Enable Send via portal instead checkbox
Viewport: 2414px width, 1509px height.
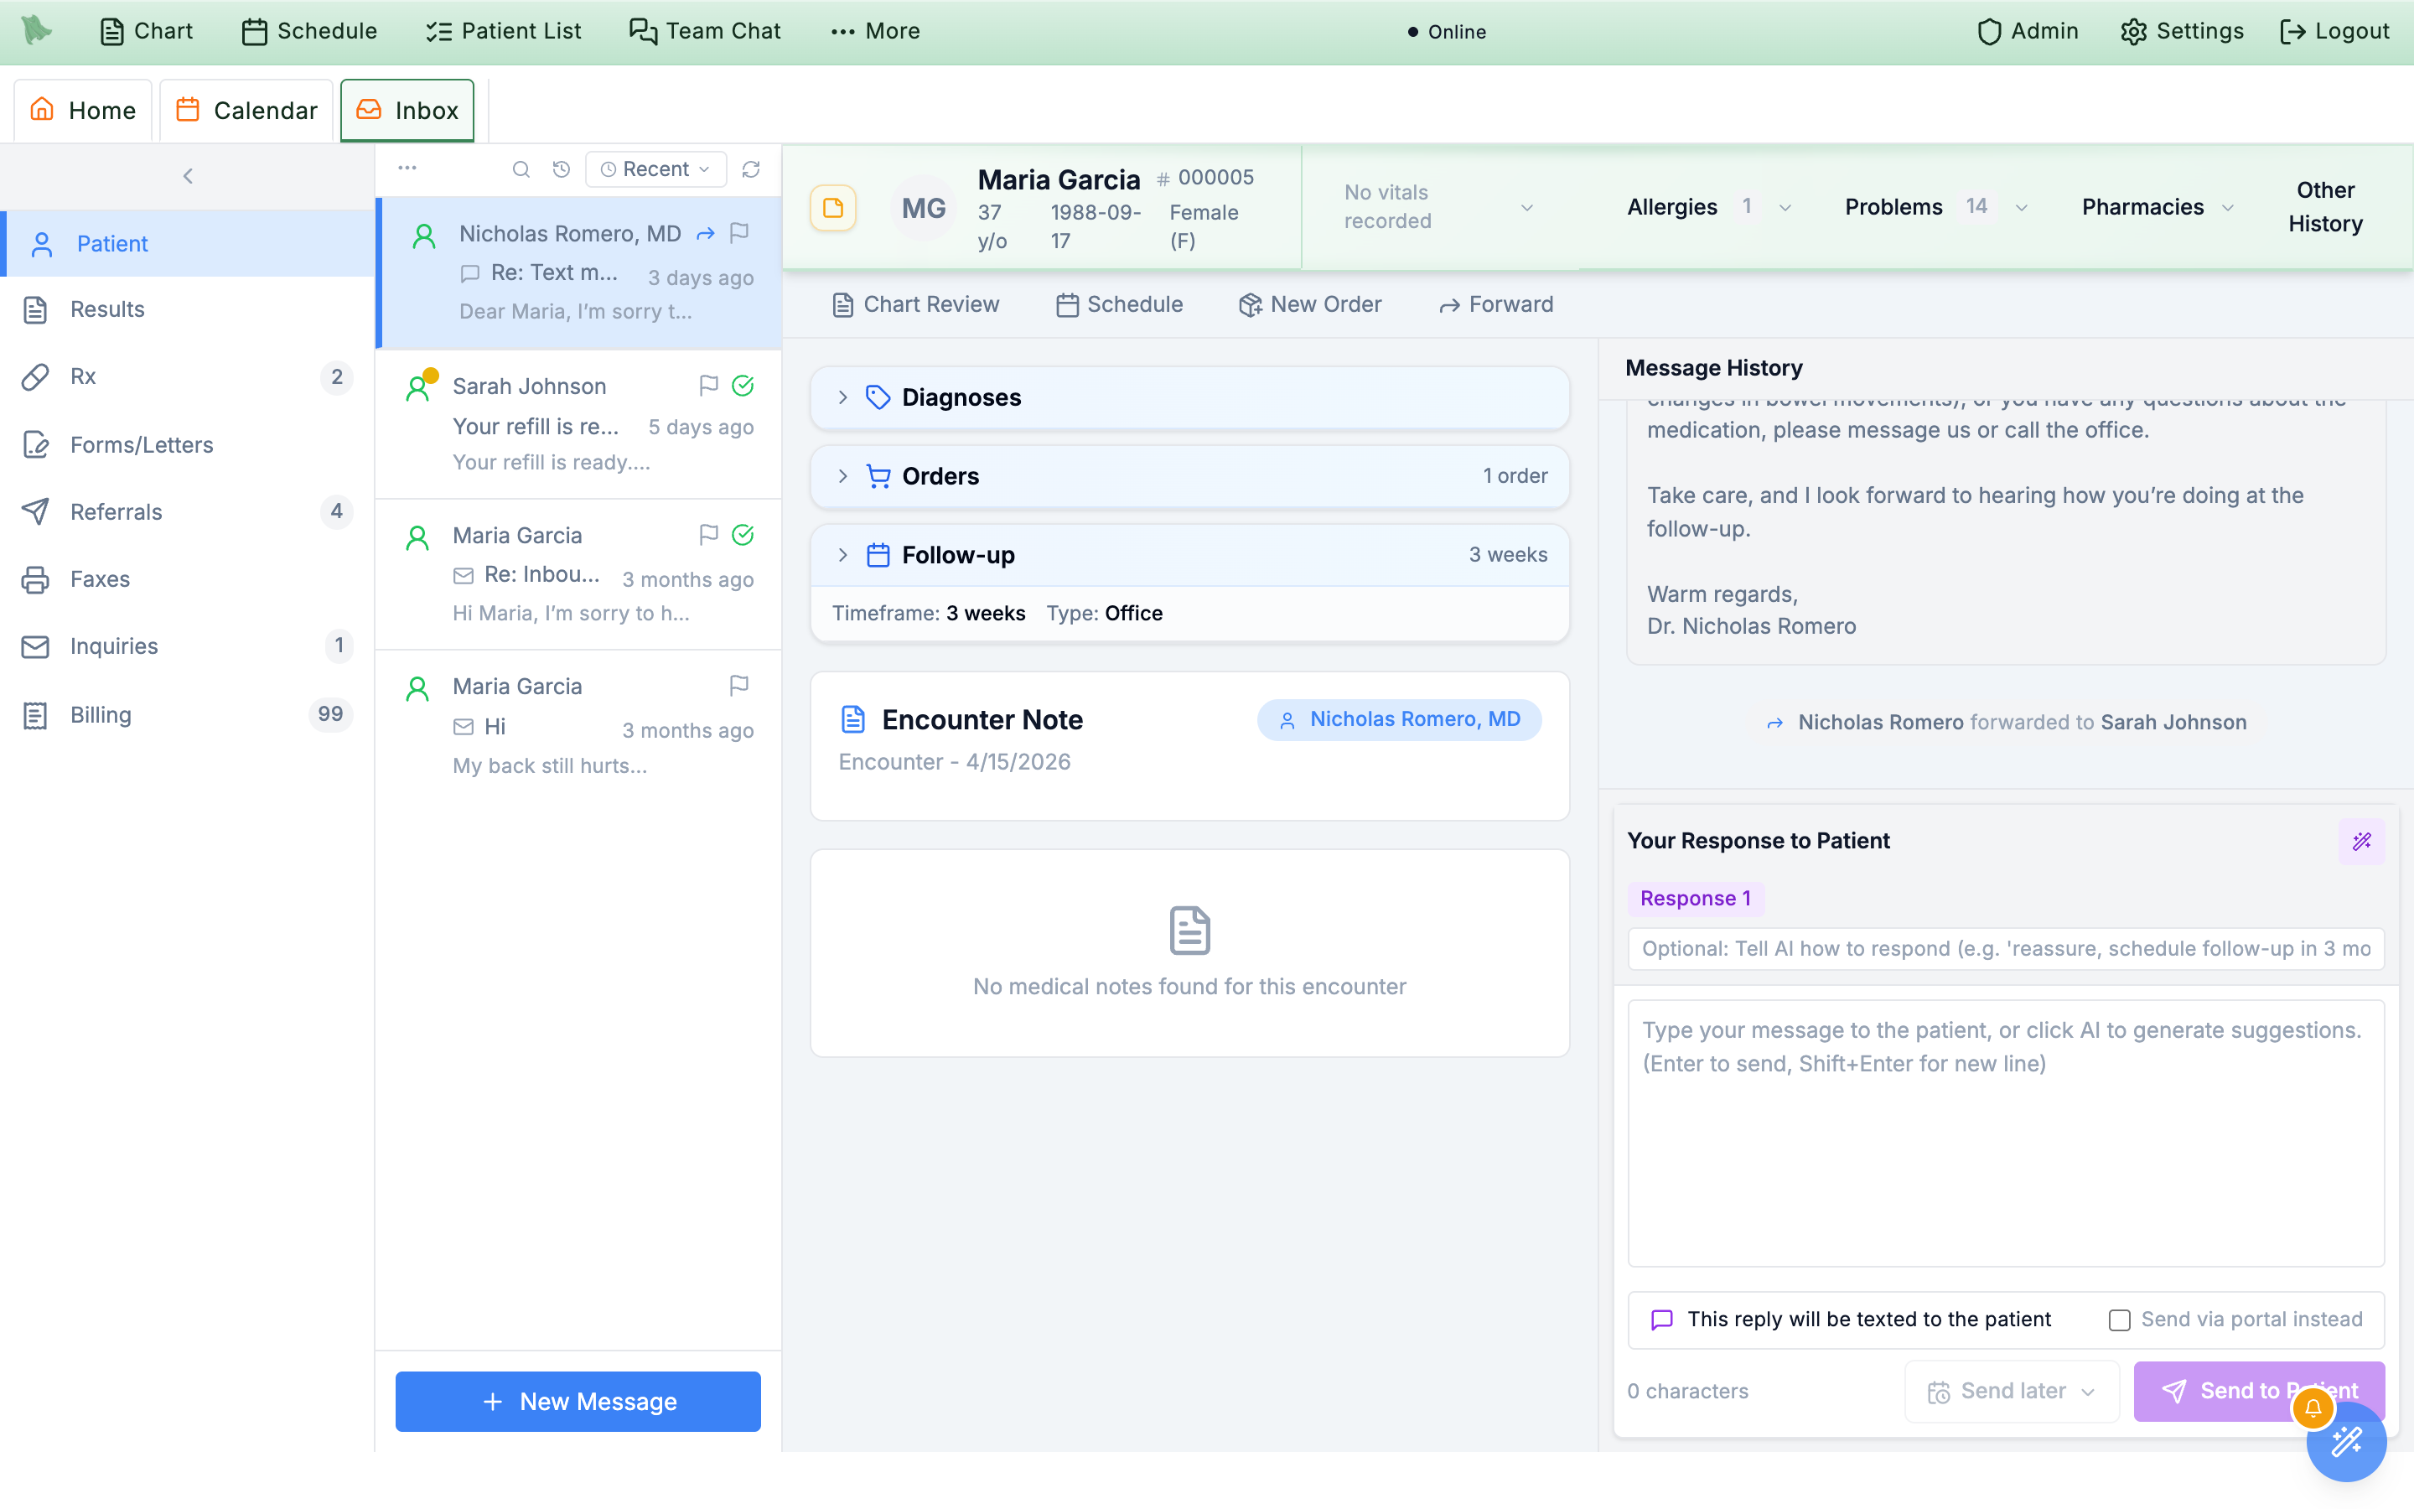pos(2120,1320)
